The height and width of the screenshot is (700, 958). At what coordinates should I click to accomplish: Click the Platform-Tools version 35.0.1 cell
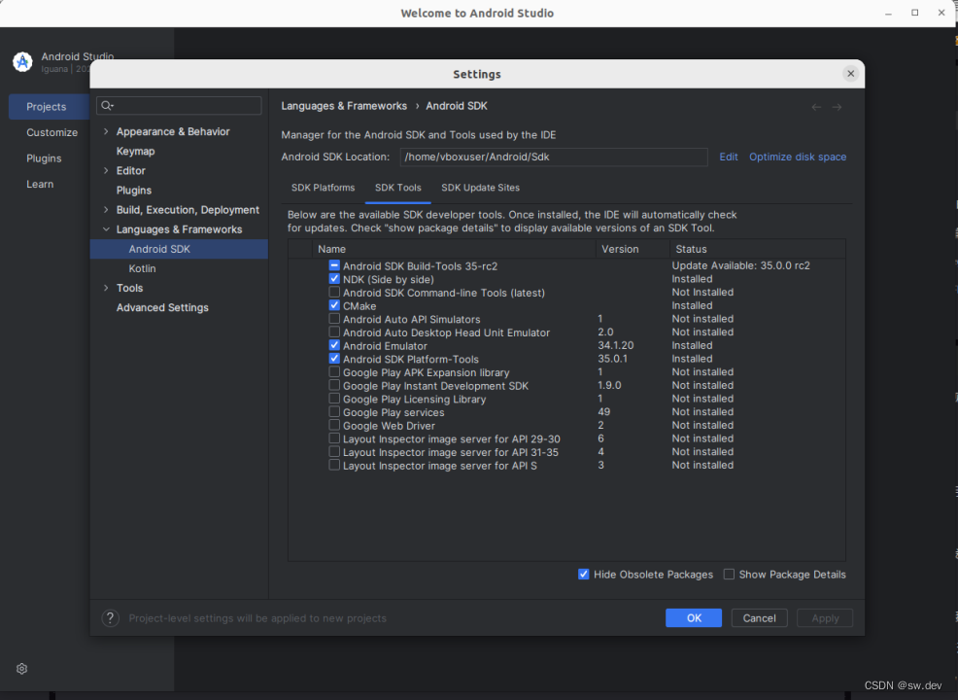coord(612,359)
